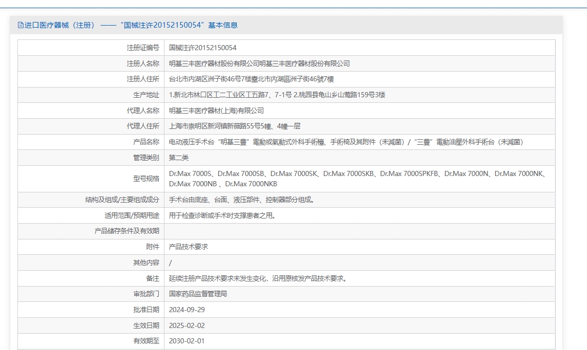587x350 pixels.
Task: Select expiry date 2030-02-01
Action: pyautogui.click(x=187, y=341)
